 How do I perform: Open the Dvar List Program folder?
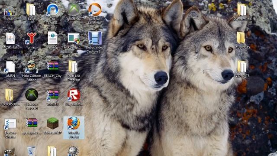pos(73,66)
